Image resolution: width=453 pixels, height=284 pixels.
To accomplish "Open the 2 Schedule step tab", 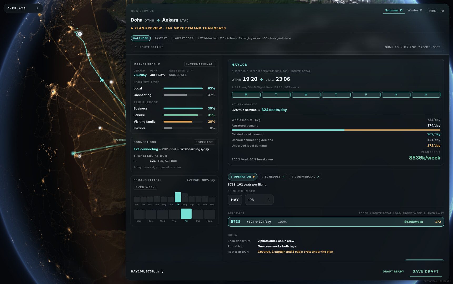I will point(273,177).
